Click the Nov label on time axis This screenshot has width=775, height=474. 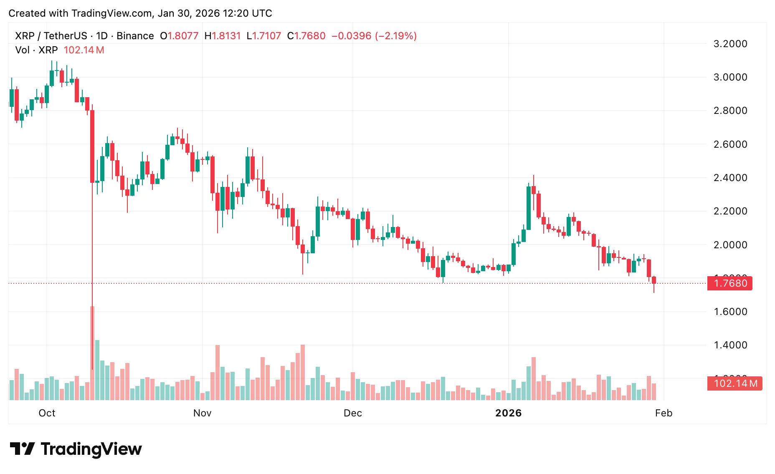point(202,413)
